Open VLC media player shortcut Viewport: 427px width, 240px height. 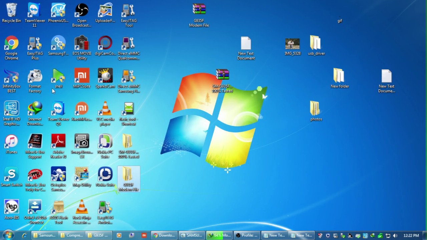click(105, 114)
